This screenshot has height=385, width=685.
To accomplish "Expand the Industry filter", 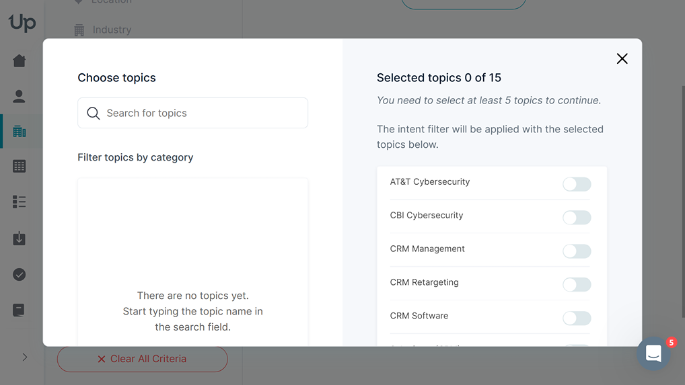I will [x=112, y=30].
